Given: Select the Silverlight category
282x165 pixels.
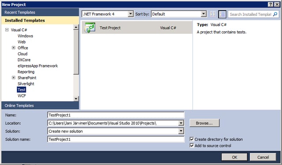Looking at the screenshot, I should click(26, 84).
